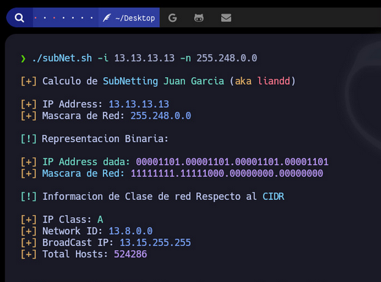Switch to the third workspace dot (red)
The height and width of the screenshot is (282, 381).
click(x=54, y=18)
